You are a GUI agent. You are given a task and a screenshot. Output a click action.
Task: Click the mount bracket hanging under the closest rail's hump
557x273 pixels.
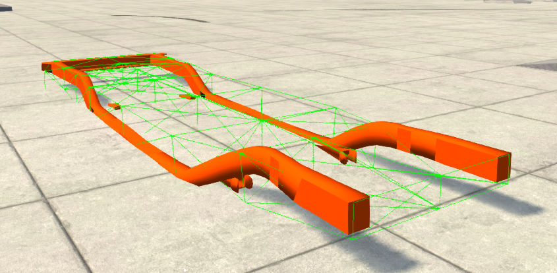[239, 183]
